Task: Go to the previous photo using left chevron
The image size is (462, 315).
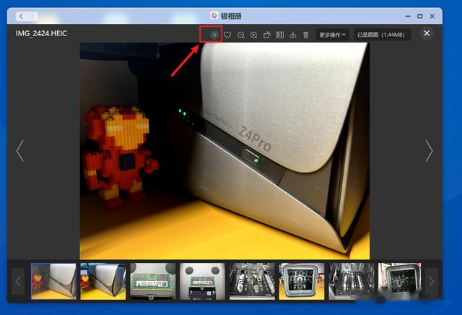Action: pos(19,151)
